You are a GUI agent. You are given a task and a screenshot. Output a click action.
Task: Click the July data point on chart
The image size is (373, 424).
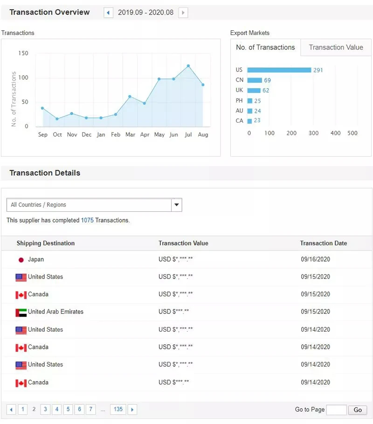188,66
